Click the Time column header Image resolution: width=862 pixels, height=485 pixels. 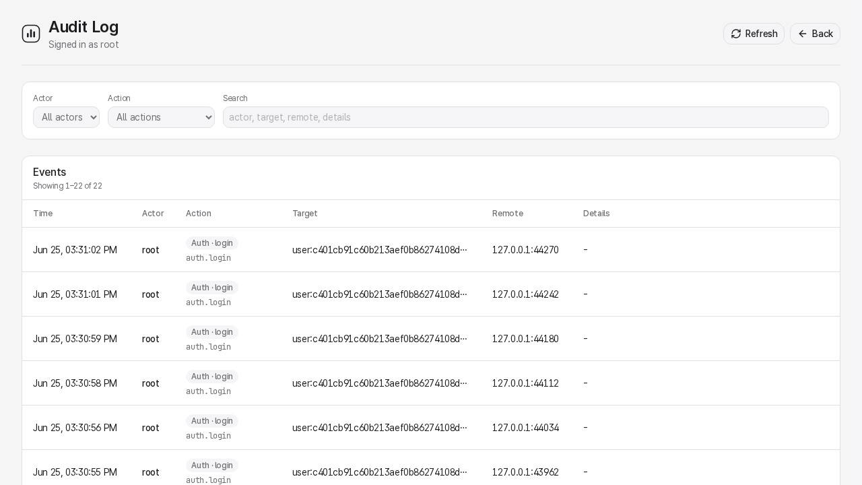point(42,214)
